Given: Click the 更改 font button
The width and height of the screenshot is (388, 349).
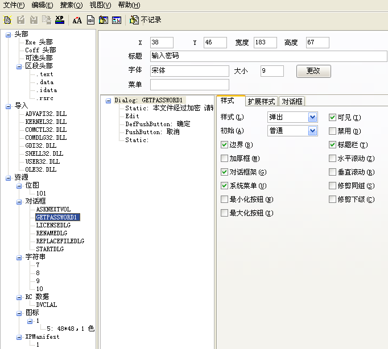Looking at the screenshot, I should coord(313,71).
